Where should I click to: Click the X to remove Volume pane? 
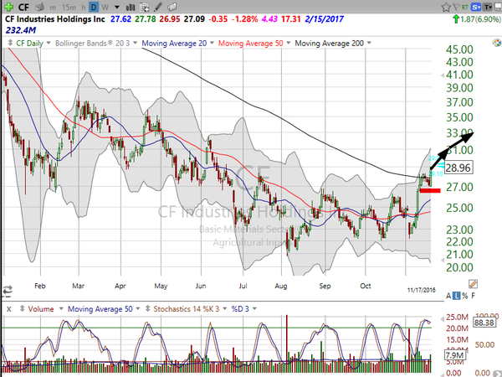pos(8,309)
